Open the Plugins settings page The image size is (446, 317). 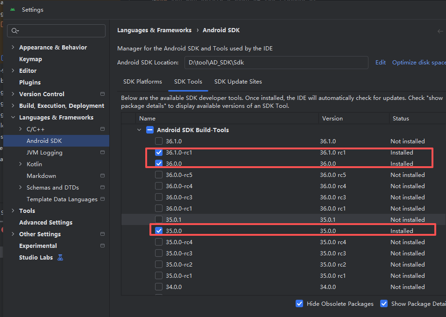30,82
